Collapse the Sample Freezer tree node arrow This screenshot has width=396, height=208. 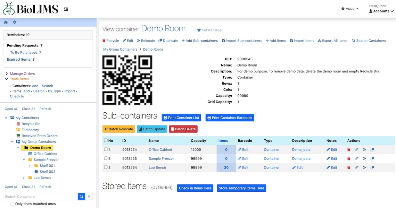24,159
